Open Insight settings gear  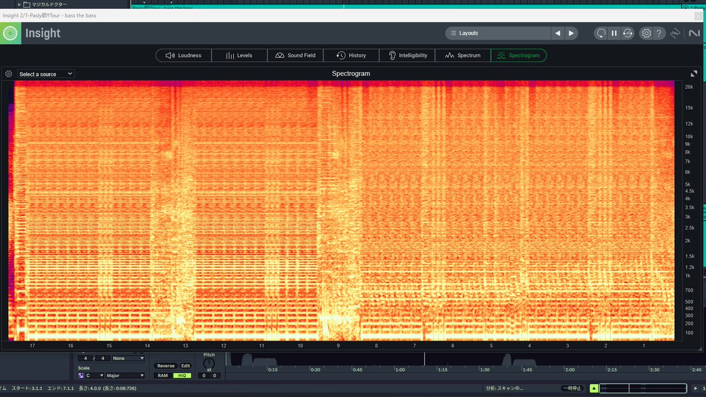click(647, 34)
